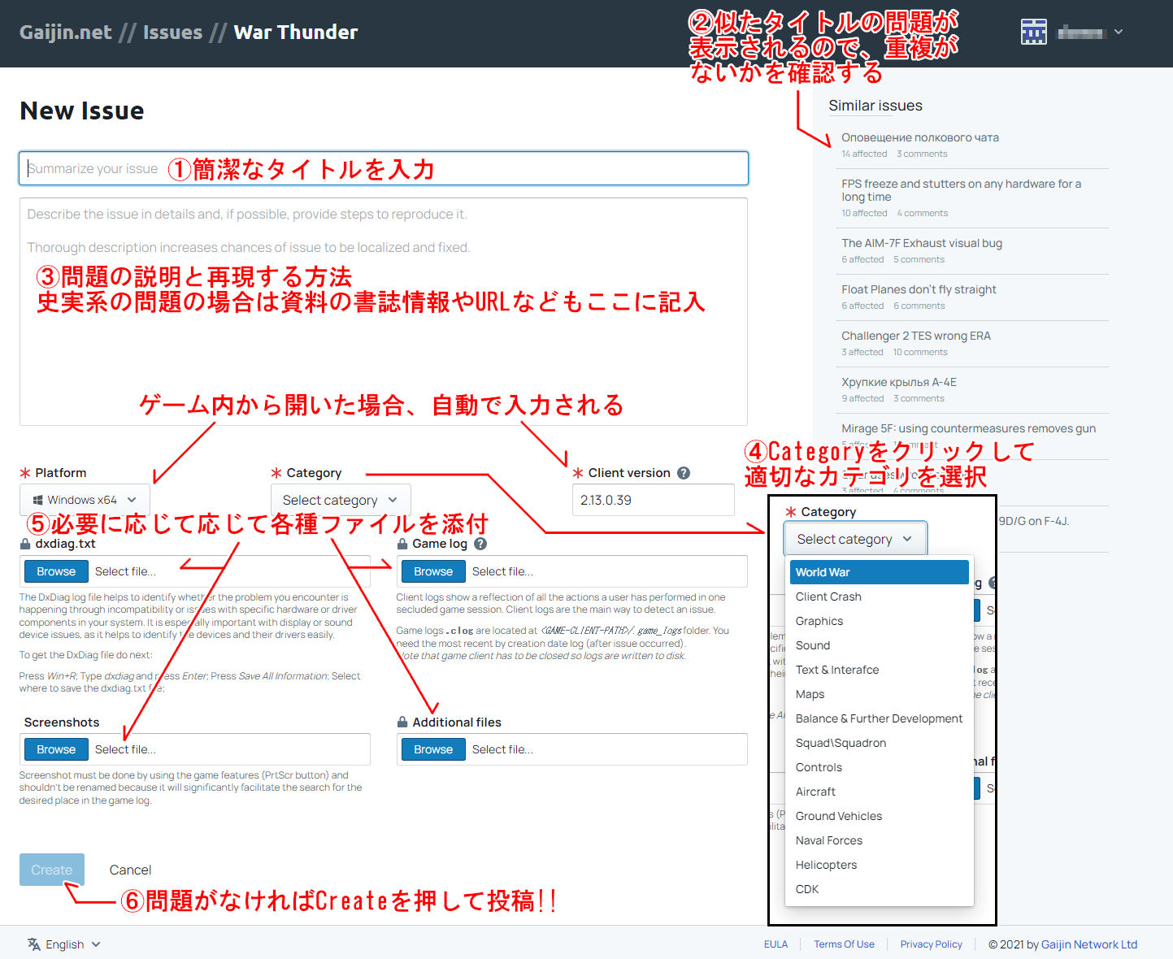This screenshot has height=959, width=1173.
Task: Click the Client version input field
Action: [653, 500]
